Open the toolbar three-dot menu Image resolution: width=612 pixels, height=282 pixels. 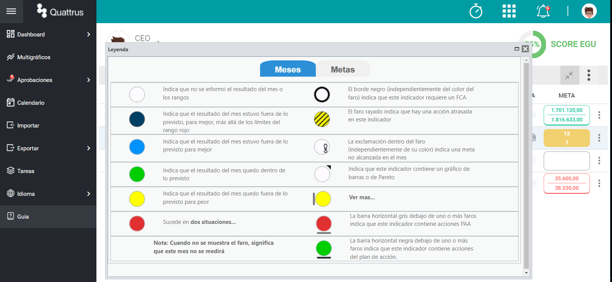pyautogui.click(x=589, y=75)
